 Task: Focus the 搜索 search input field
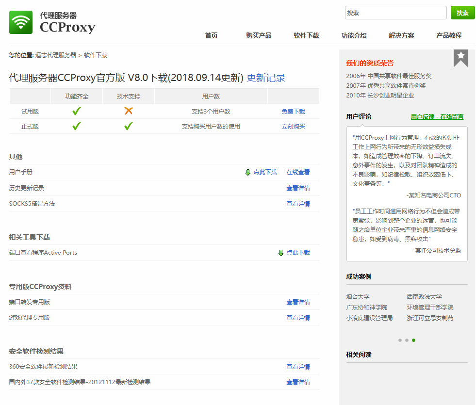[x=395, y=13]
